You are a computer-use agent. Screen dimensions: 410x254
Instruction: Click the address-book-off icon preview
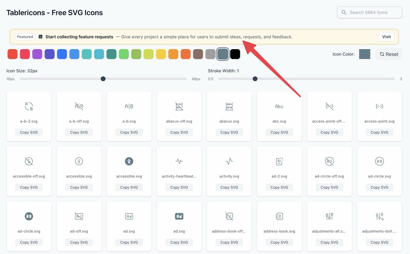[229, 216]
